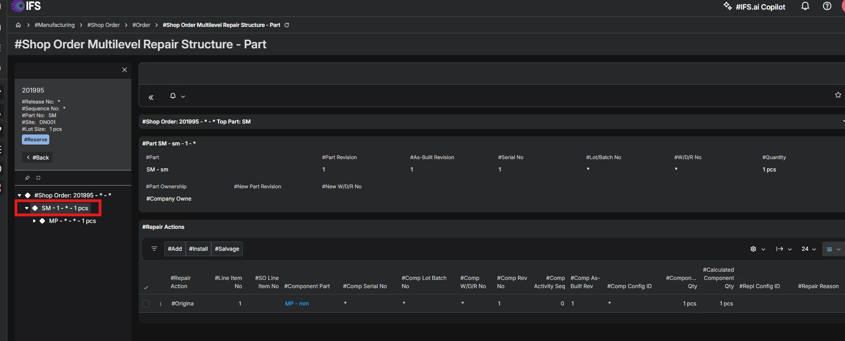The image size is (845, 341).
Task: Open the IFS.ai Copilot assistant
Action: point(754,7)
